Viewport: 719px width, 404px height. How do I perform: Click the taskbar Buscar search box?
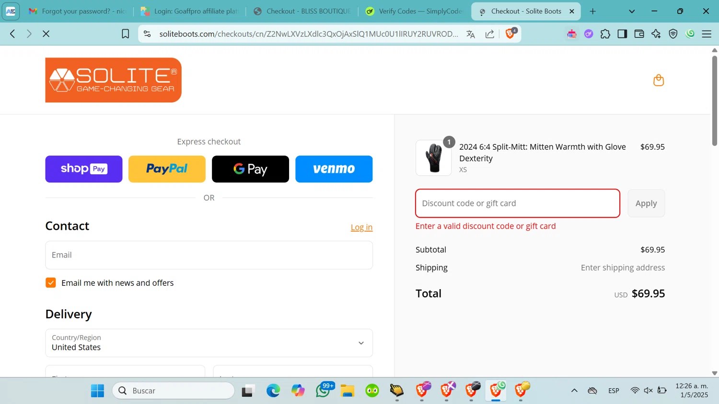[174, 391]
